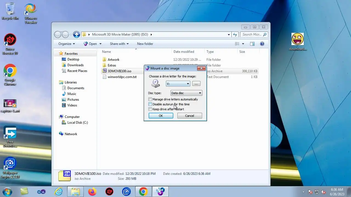351x197 pixels.
Task: Open Firefox from the taskbar
Action: coord(92,192)
